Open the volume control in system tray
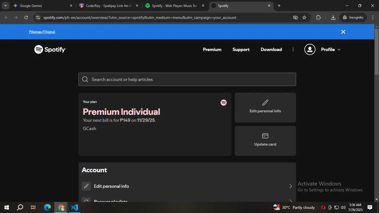This screenshot has width=379, height=213. (x=343, y=207)
